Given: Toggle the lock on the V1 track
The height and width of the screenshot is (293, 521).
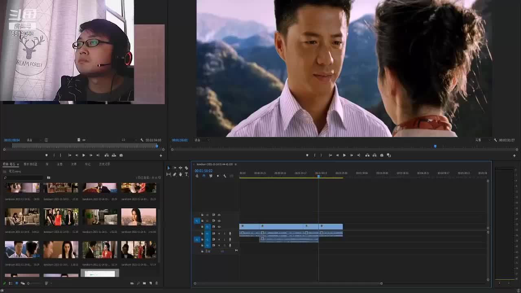Looking at the screenshot, I should (x=202, y=227).
